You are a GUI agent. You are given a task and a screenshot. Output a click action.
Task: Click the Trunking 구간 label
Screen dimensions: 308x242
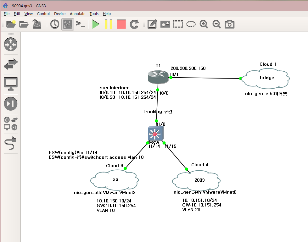click(157, 112)
